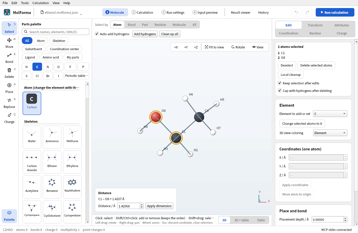Viewport: 358px width, 233px height.
Task: Pick the Water skeleton part
Action: click(x=32, y=137)
